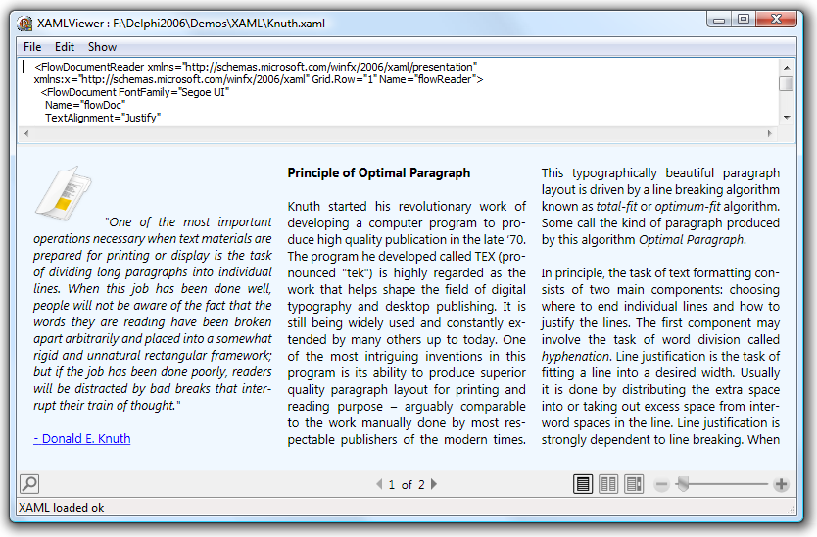Click the zoom slider thumb
This screenshot has height=537, width=817.
pos(683,484)
